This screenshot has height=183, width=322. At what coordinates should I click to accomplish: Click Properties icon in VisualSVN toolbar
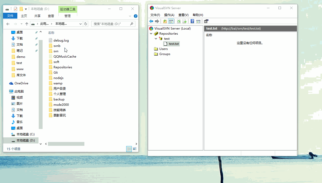206,21
